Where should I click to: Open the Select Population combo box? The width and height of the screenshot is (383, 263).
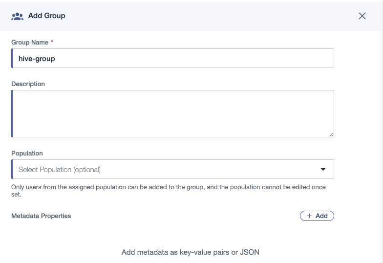coord(173,169)
